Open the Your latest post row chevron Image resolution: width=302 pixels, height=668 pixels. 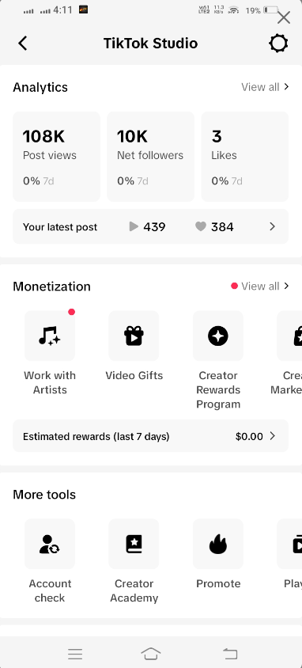click(x=272, y=226)
